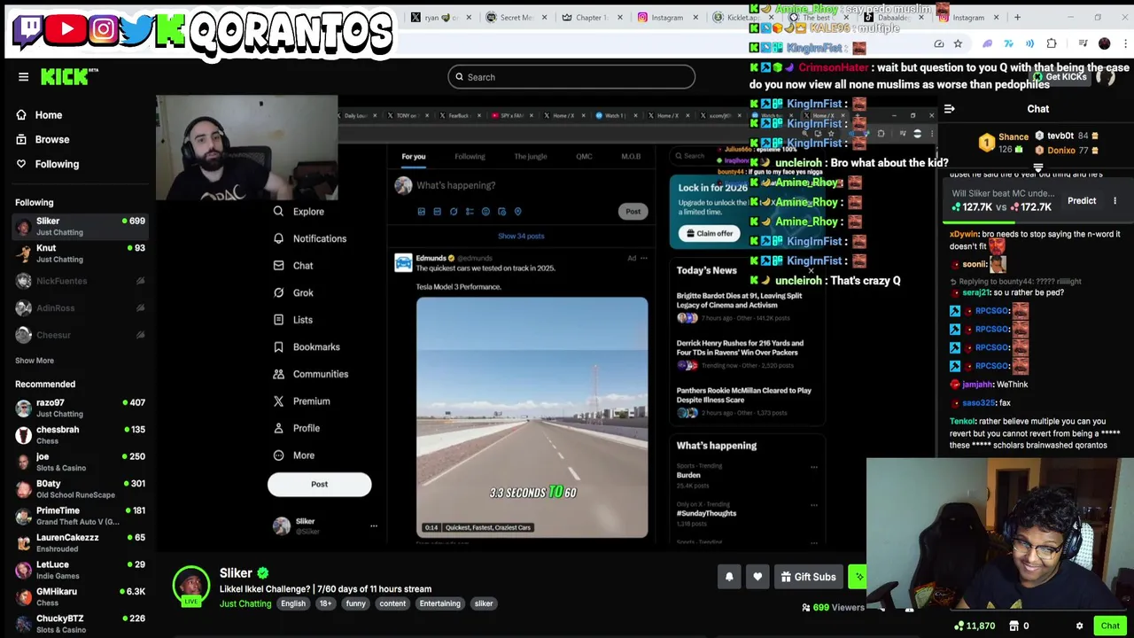Screen dimensions: 1134x638
Task: Select the M.O.B tab on X
Action: [x=631, y=157]
